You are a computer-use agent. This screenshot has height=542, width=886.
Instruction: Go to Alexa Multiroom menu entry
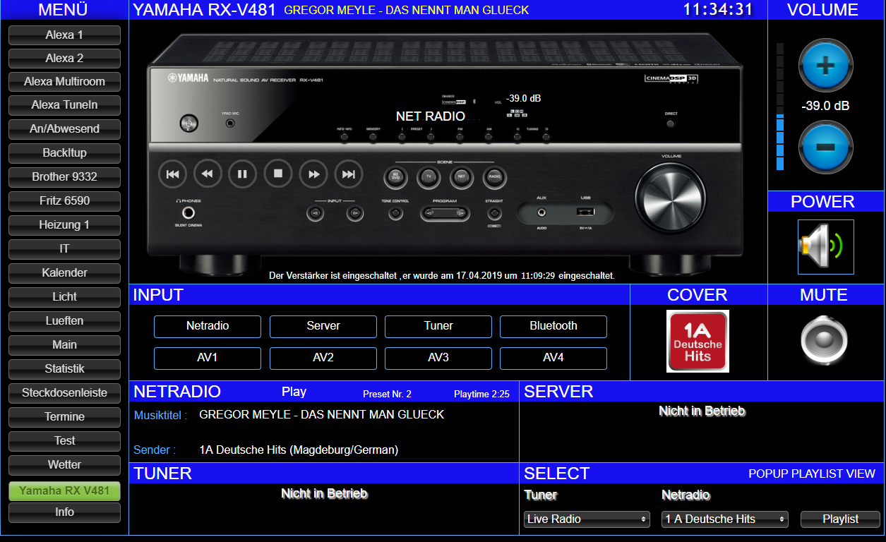[64, 81]
